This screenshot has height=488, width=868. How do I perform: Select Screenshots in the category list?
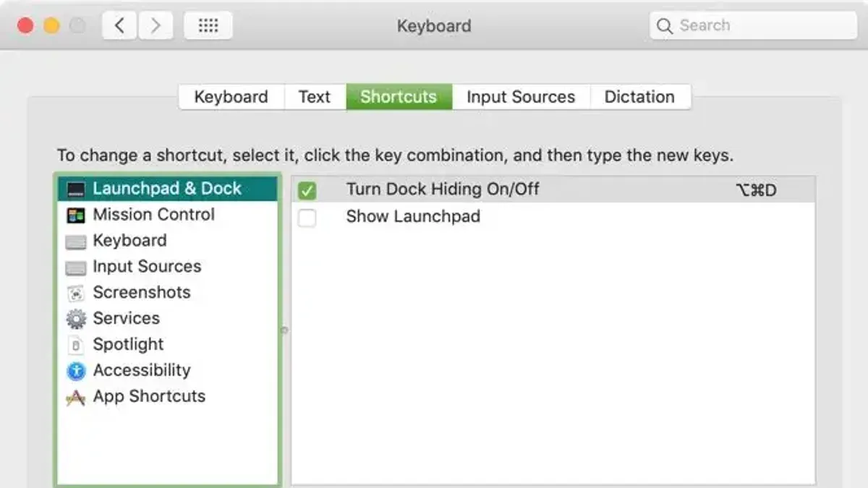point(167,293)
